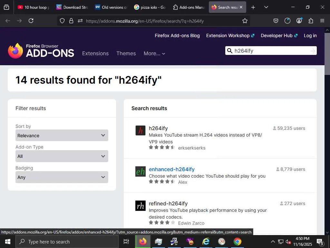Viewport: 330px width, 248px height.
Task: Go forward with the forward arrow
Action: pyautogui.click(x=19, y=21)
